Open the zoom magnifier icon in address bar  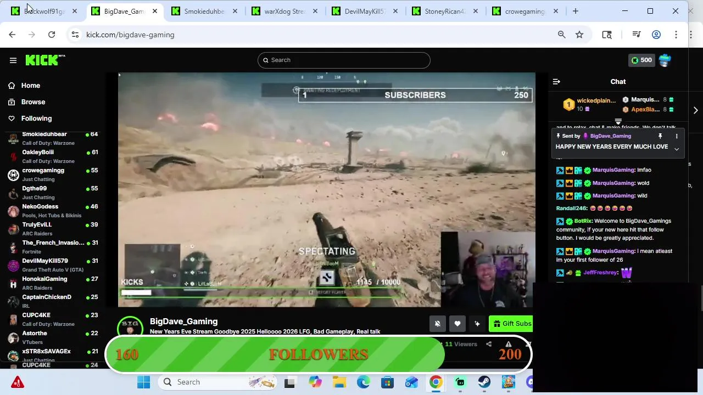pyautogui.click(x=561, y=35)
